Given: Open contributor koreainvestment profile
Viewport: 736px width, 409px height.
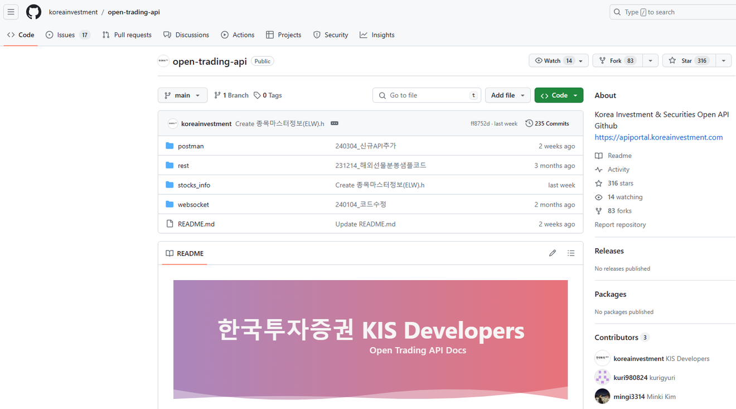Looking at the screenshot, I should point(638,359).
